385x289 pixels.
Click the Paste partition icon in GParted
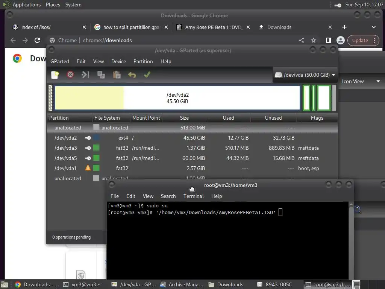117,75
